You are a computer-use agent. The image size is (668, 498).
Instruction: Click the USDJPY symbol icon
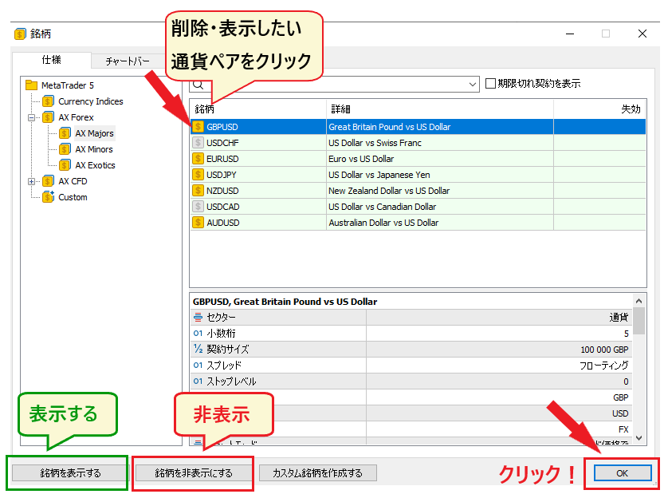tap(198, 175)
